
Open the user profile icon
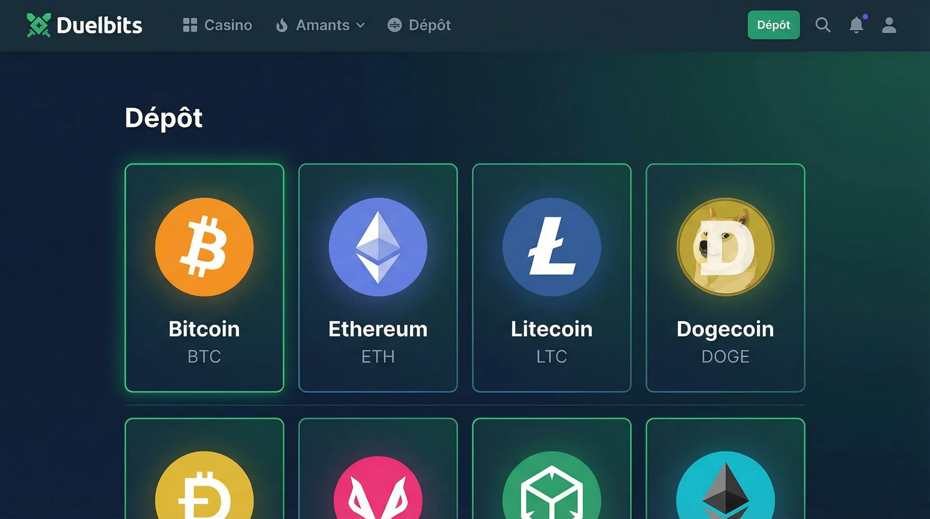coord(889,25)
